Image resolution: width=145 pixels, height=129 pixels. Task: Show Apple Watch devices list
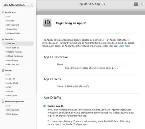[x=13, y=83]
